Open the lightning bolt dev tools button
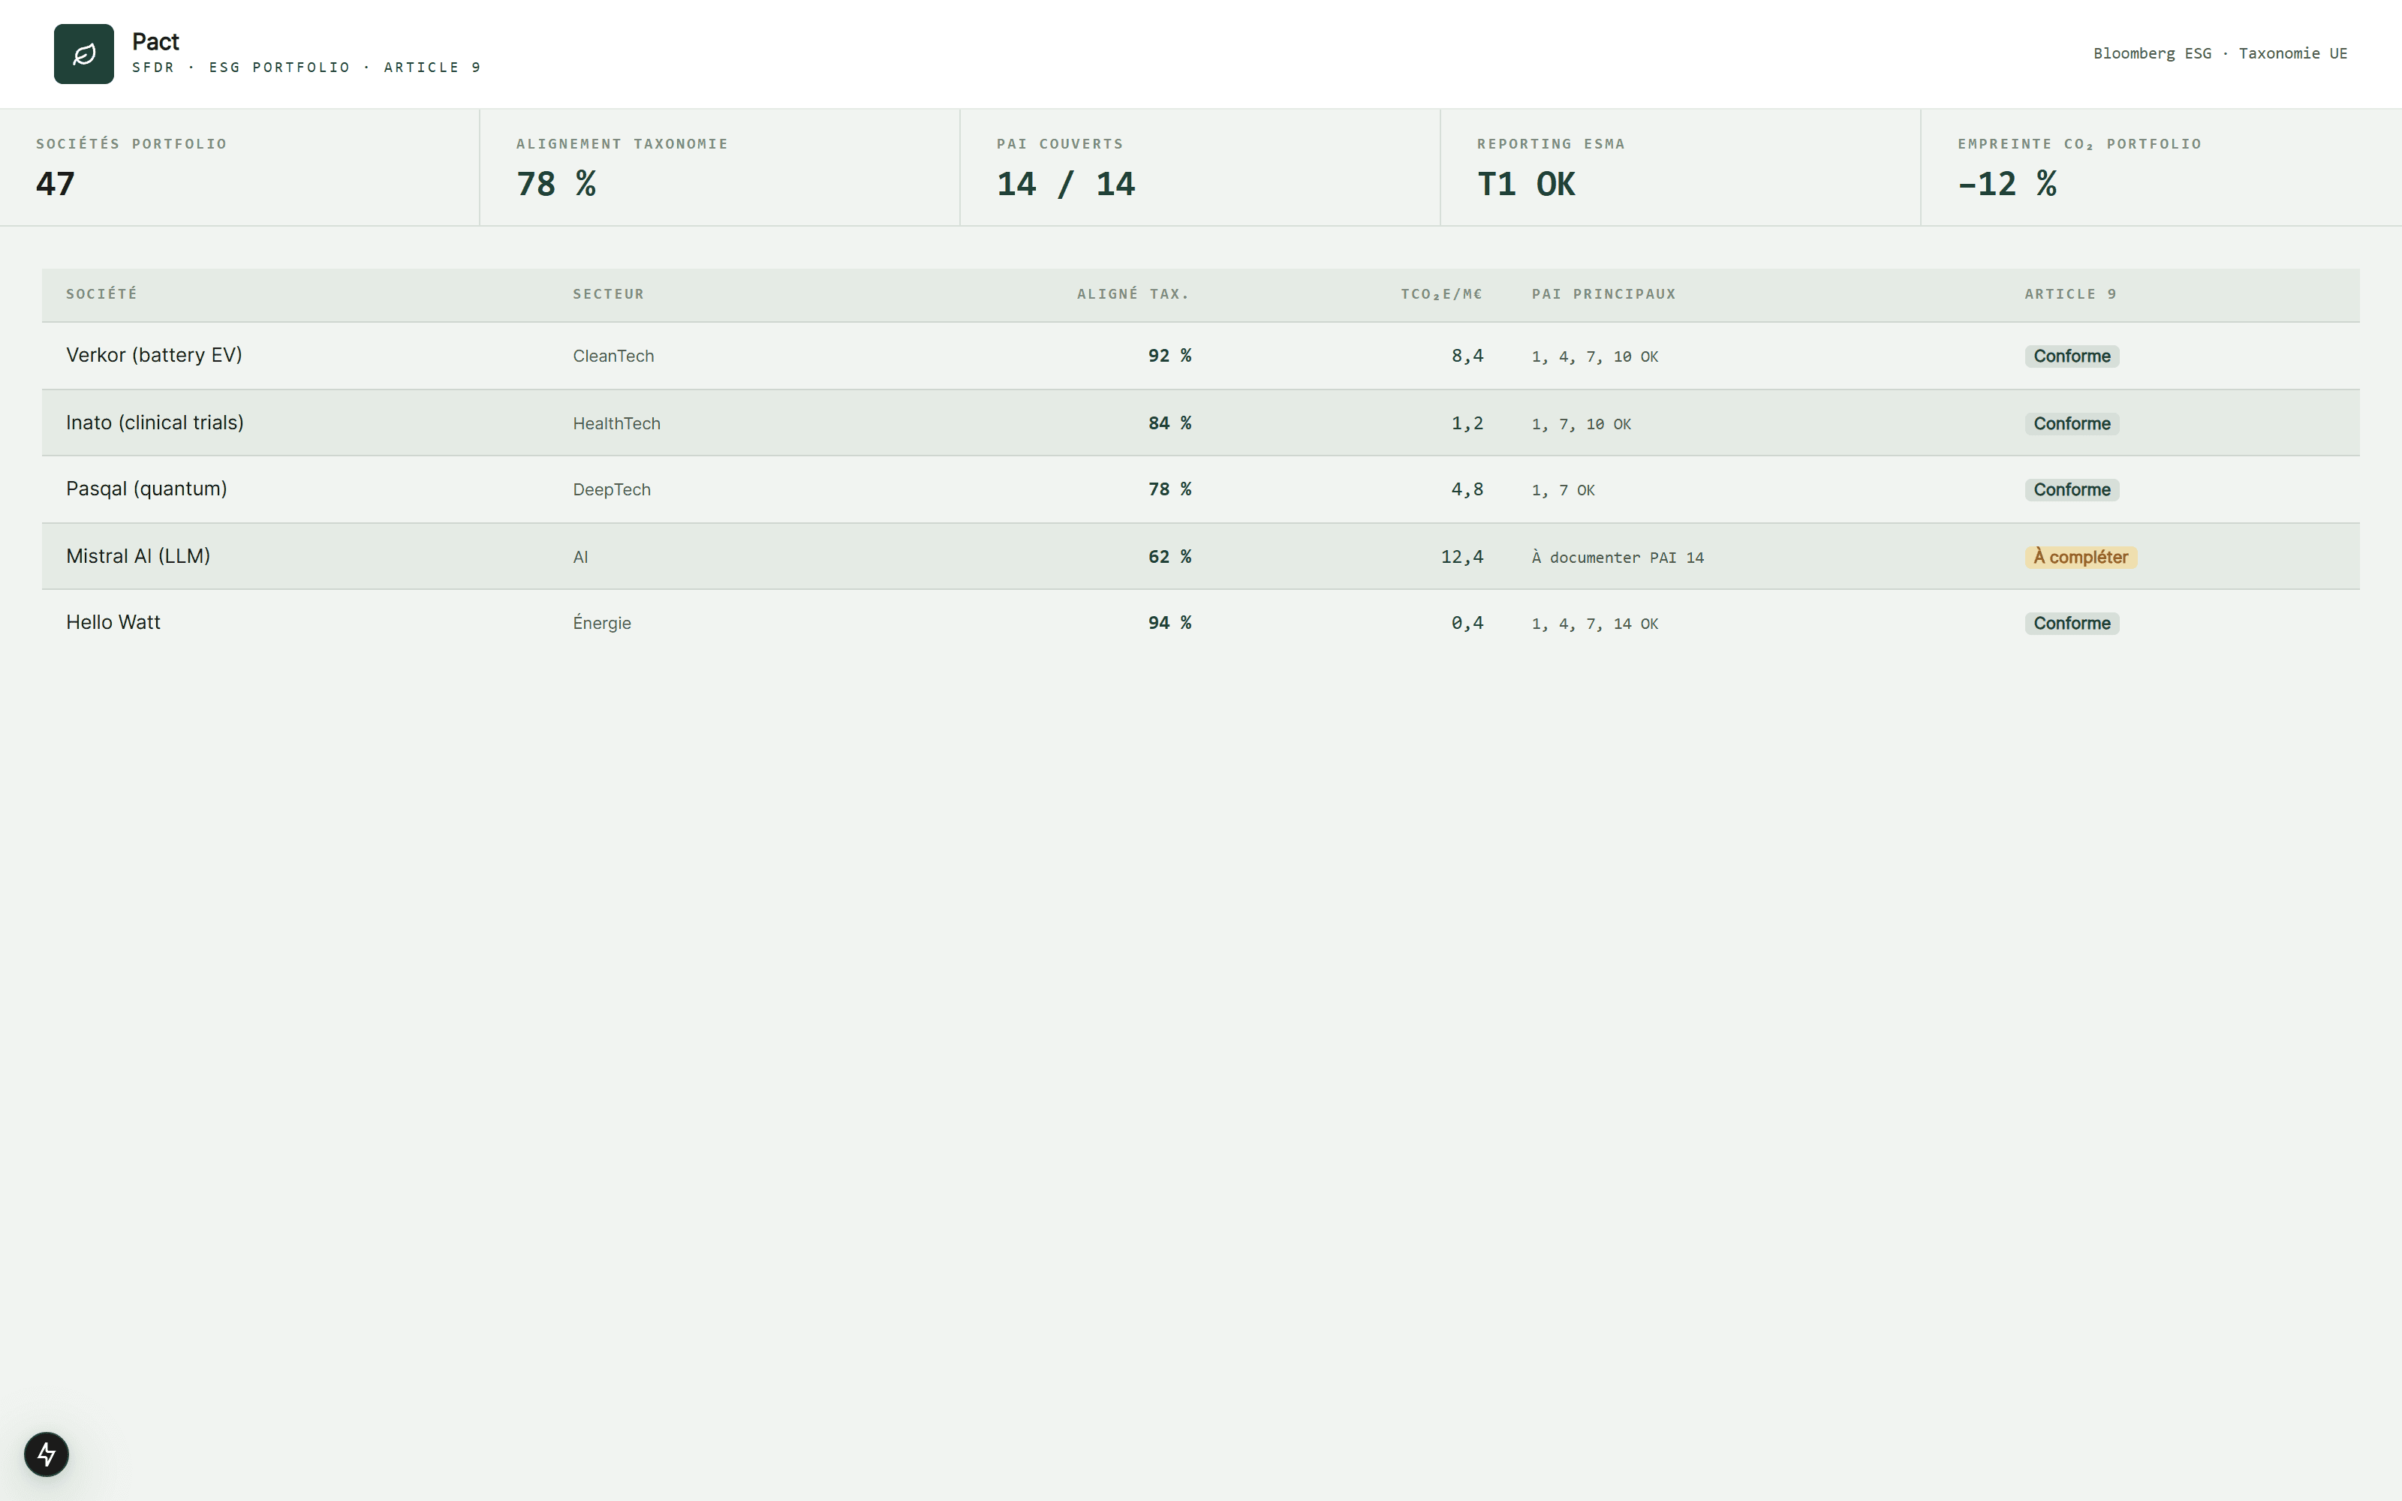Screen dimensions: 2402x1501 (x=47, y=1454)
